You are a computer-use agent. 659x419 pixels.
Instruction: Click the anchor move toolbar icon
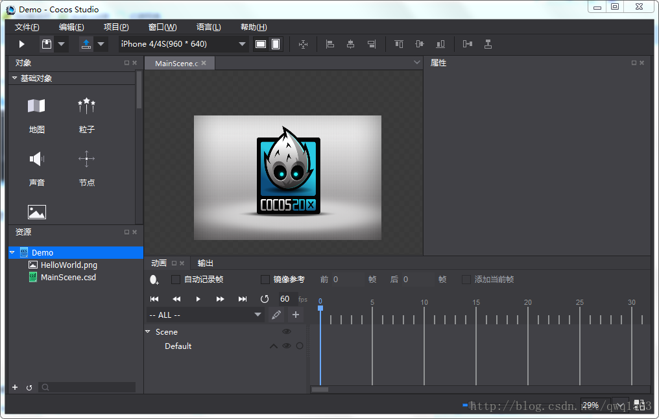point(304,44)
